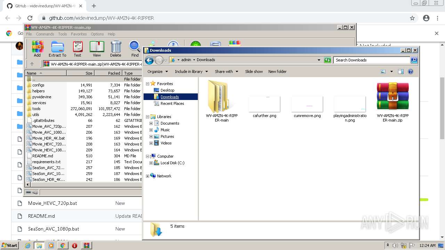Viewport: 445px width, 250px height.
Task: Open the Share with dropdown
Action: [227, 72]
